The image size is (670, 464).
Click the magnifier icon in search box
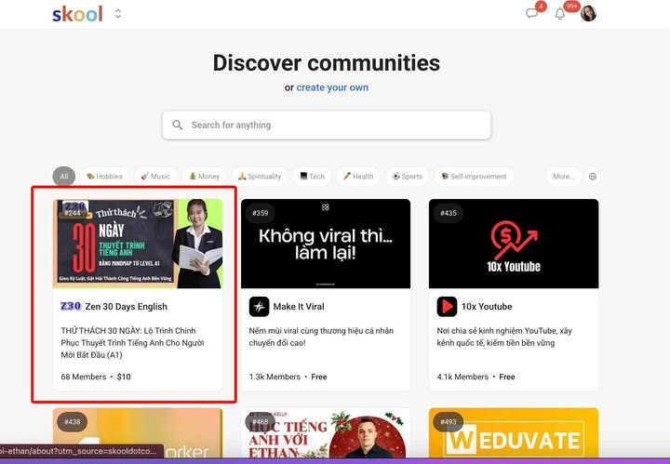(x=178, y=126)
